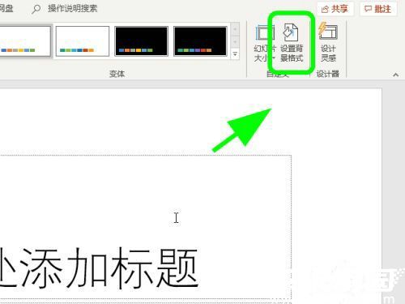The height and width of the screenshot is (304, 405).
Task: Click variants gallery row-down arrow
Action: (x=235, y=41)
